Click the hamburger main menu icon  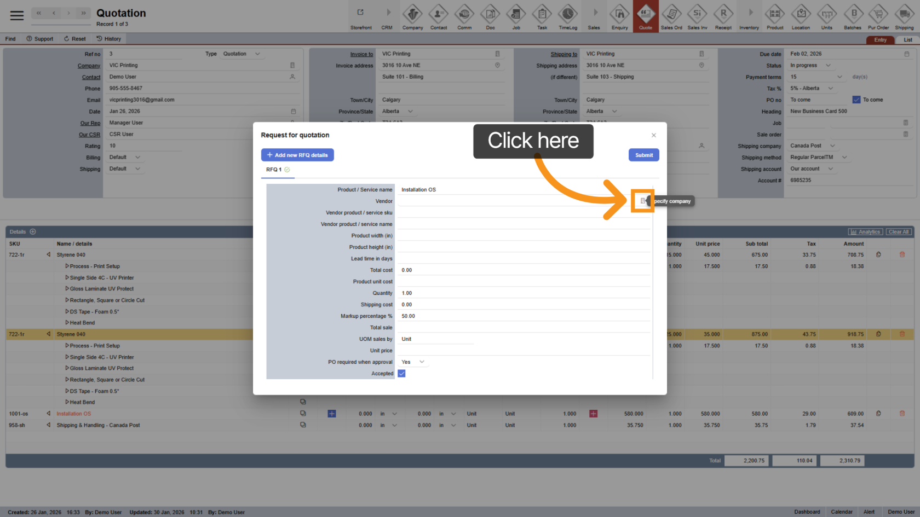17,15
